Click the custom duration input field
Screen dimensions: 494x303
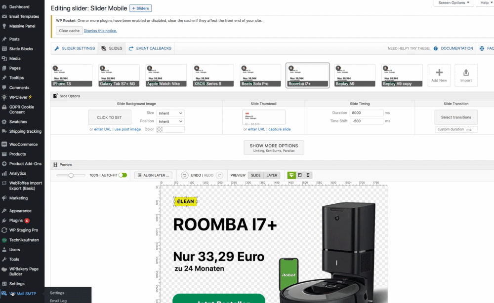(456, 129)
